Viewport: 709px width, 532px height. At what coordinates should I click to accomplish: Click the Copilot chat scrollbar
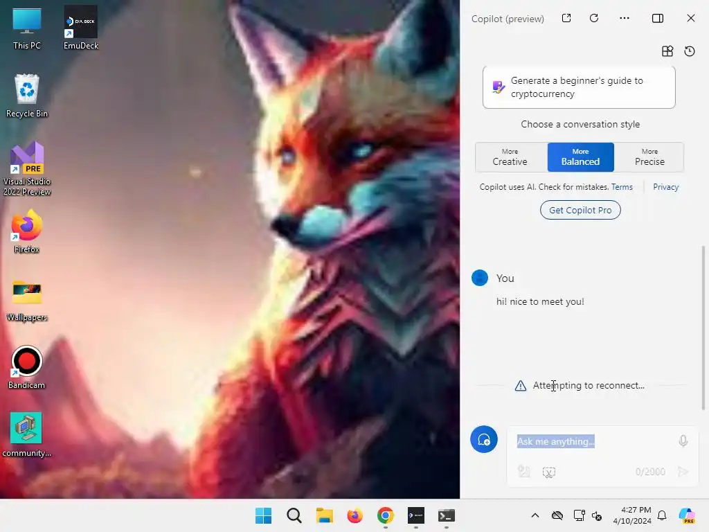(x=703, y=328)
